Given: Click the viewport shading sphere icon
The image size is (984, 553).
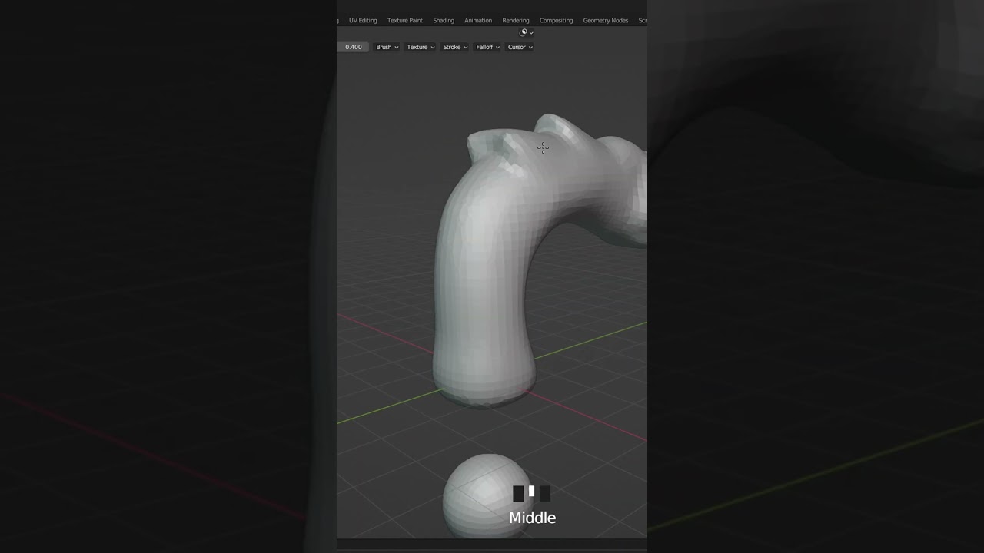Looking at the screenshot, I should pyautogui.click(x=524, y=32).
